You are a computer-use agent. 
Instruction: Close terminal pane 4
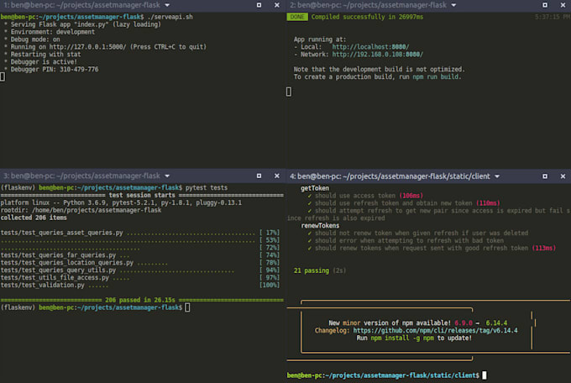pyautogui.click(x=563, y=176)
